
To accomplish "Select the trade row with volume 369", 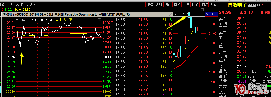I will click(x=144, y=48).
